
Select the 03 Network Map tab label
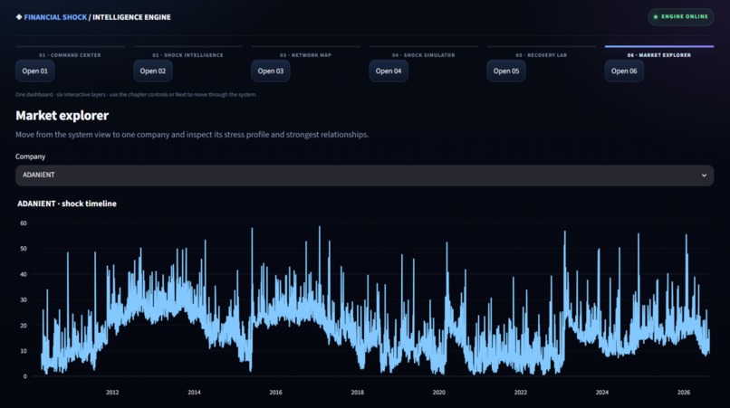pos(305,55)
